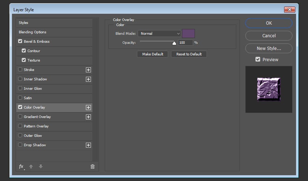Open the purple overlay color swatch
Screen dimensions: 308x181
coord(188,33)
